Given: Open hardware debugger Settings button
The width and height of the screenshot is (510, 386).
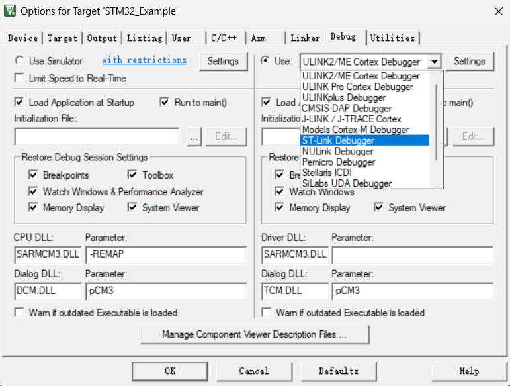Looking at the screenshot, I should point(470,61).
